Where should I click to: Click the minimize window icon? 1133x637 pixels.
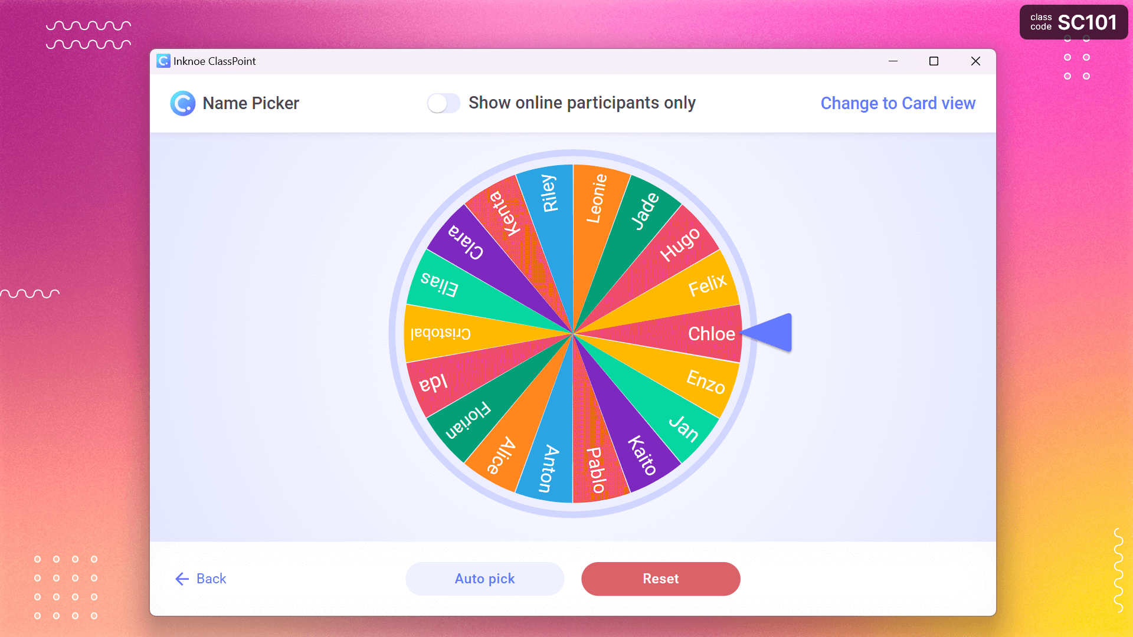click(x=893, y=61)
